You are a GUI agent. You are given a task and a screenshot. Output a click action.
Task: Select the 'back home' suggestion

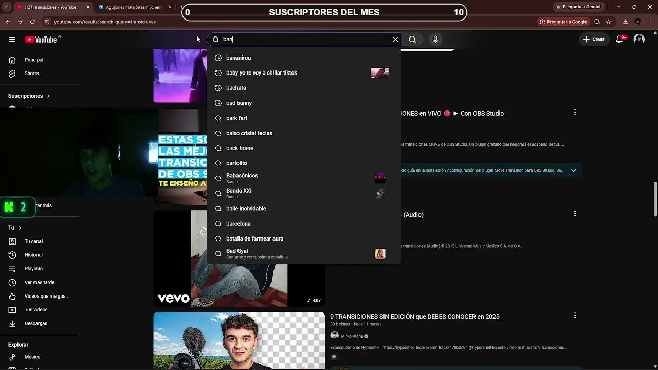[x=304, y=148]
